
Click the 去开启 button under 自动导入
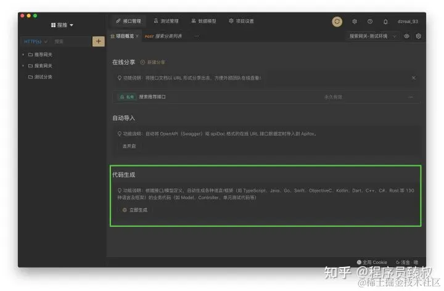[129, 146]
